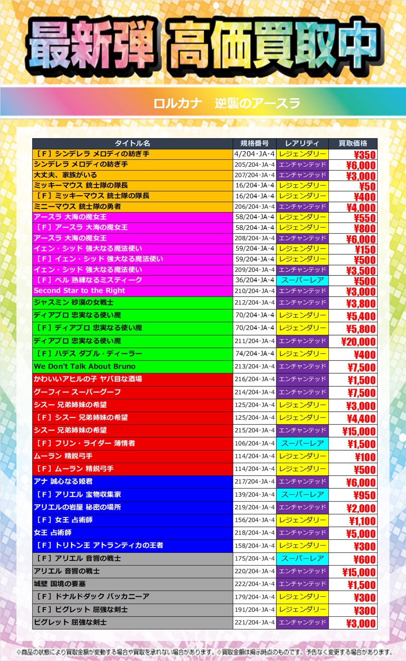Click the 買取価格 column header
The height and width of the screenshot is (661, 406).
pyautogui.click(x=353, y=143)
